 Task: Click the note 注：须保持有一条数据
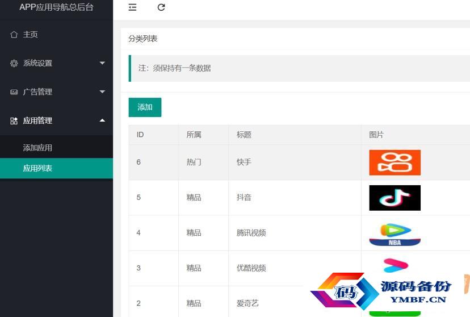click(174, 68)
